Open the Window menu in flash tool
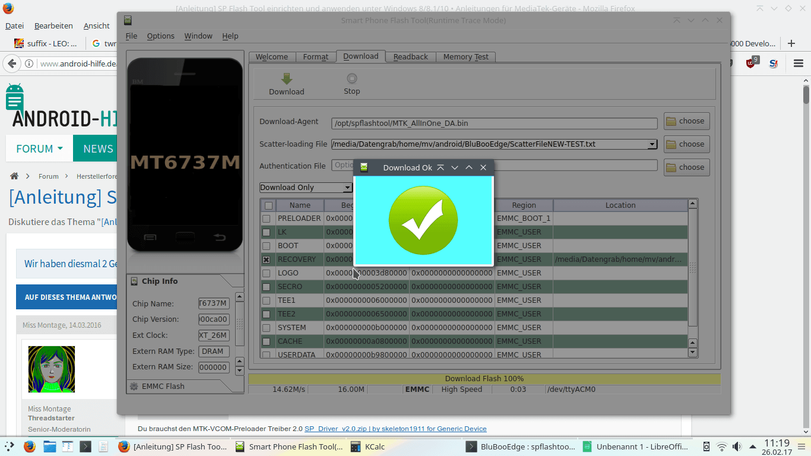Viewport: 811px width, 456px height. point(198,36)
